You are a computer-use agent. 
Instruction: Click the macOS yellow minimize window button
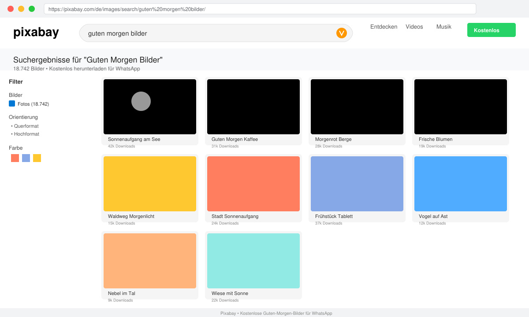pos(21,9)
